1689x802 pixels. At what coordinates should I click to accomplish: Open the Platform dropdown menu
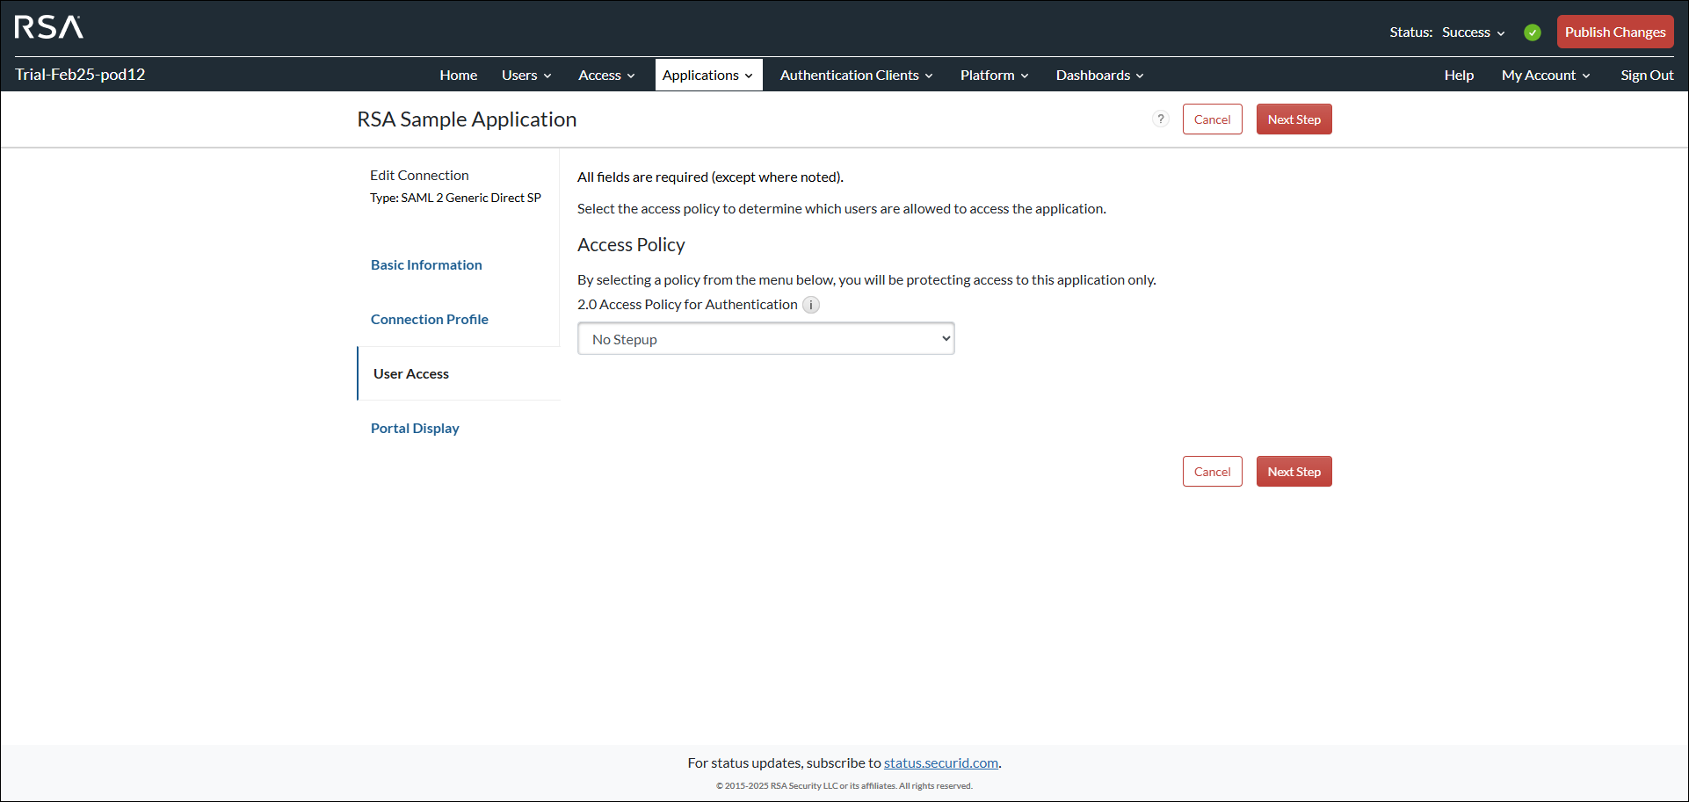992,75
